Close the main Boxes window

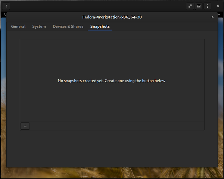pyautogui.click(x=218, y=6)
